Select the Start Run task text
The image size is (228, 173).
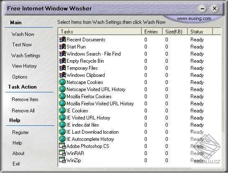tap(76, 47)
